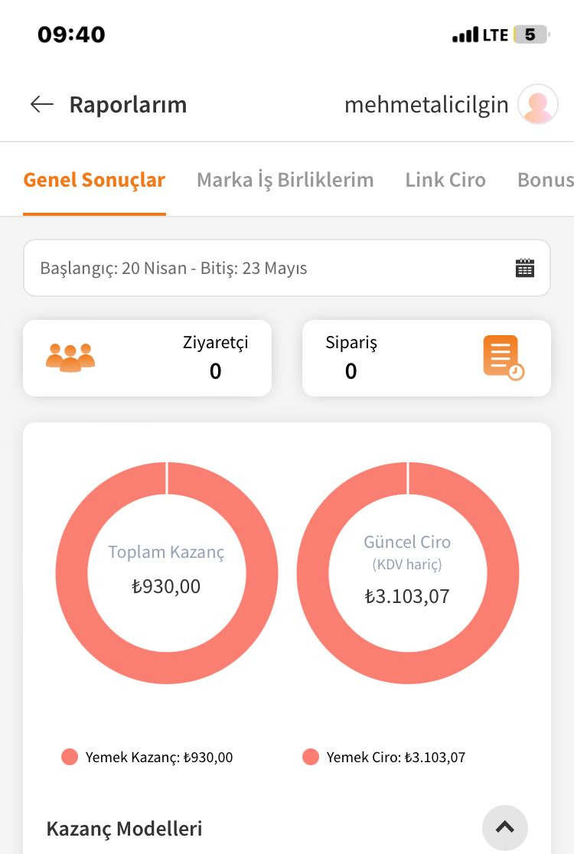574x854 pixels.
Task: Tap the orange visitors group icon
Action: [x=70, y=358]
